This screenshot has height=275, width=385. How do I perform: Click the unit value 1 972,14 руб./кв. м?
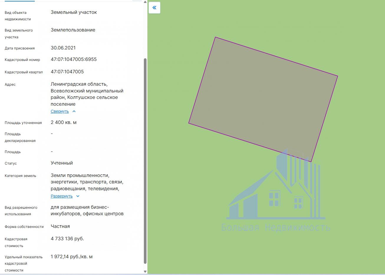pos(72,257)
